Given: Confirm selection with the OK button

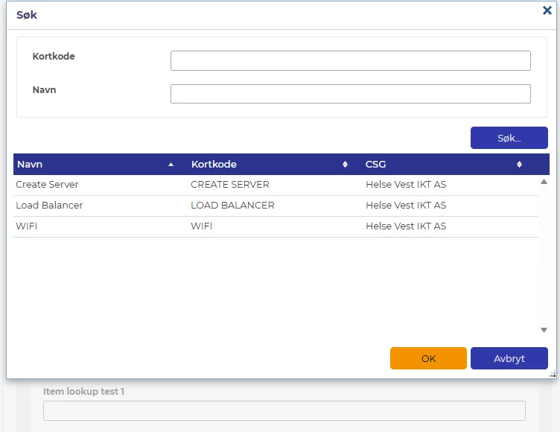Looking at the screenshot, I should coord(428,358).
